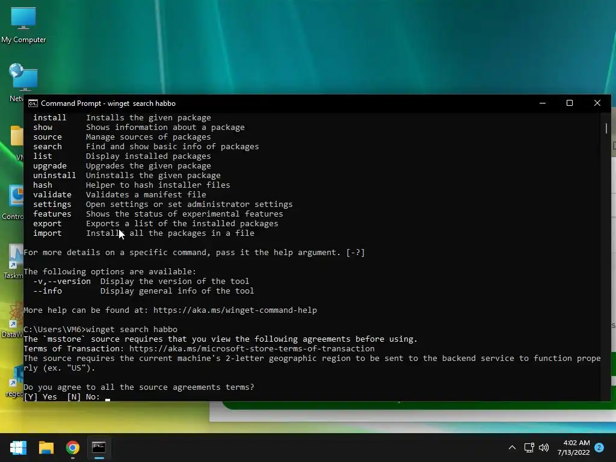This screenshot has height=462, width=616.
Task: Open the notification center badge
Action: 599,448
